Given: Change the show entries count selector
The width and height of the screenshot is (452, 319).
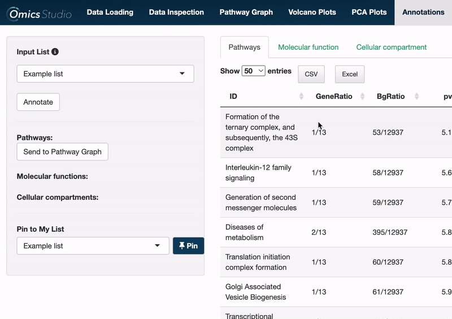Looking at the screenshot, I should (253, 71).
